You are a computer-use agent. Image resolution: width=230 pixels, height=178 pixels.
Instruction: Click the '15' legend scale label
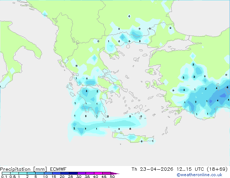pos(54,177)
